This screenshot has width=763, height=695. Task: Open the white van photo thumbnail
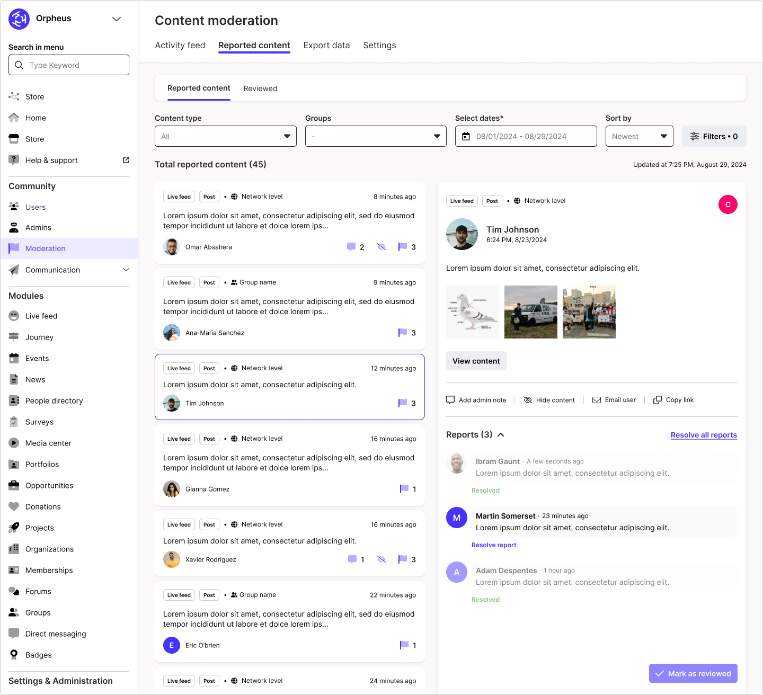531,312
